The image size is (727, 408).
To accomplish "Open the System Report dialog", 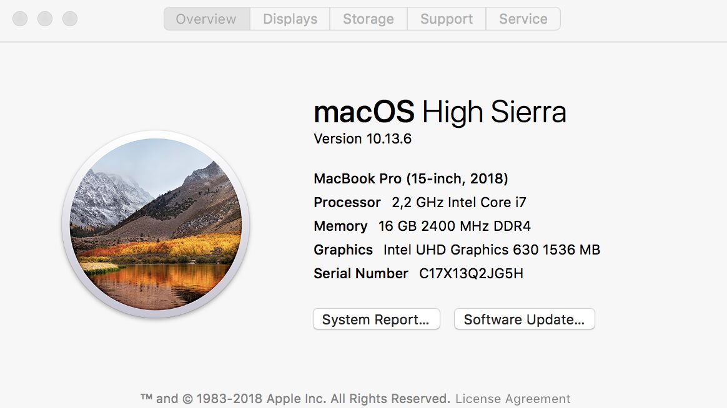I will coord(376,319).
